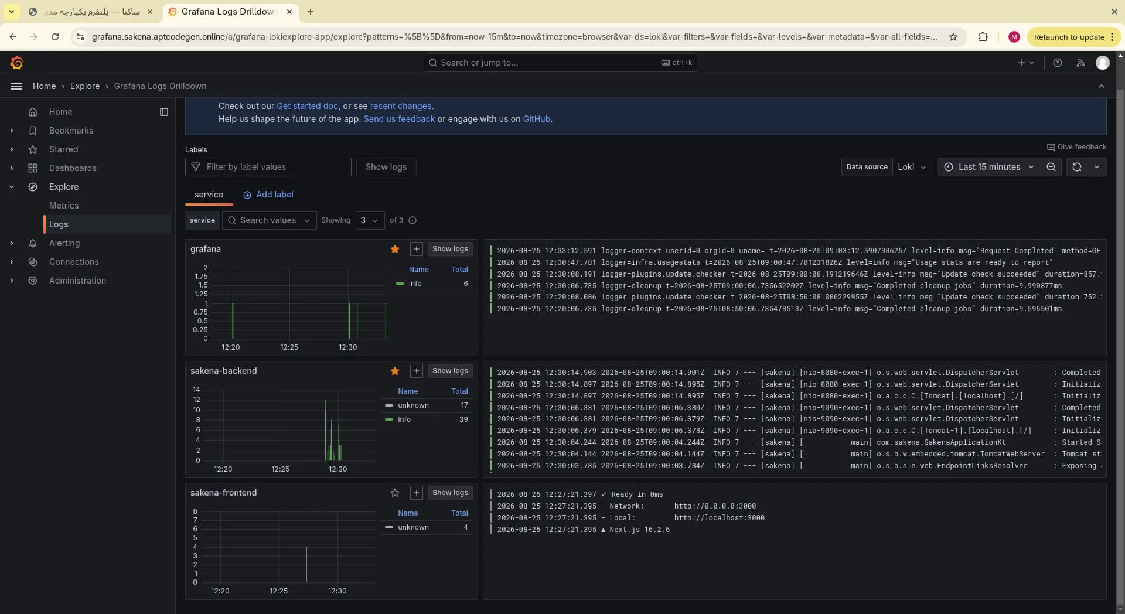1125x614 pixels.
Task: Click the plus button on sakena-frontend panel
Action: [416, 493]
